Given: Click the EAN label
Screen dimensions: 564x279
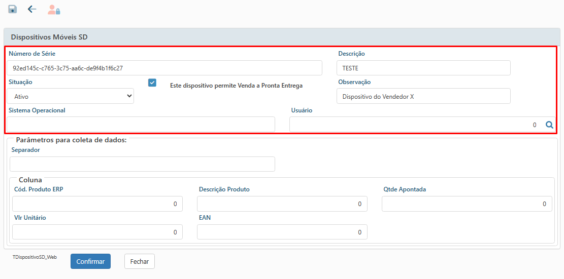Looking at the screenshot, I should click(205, 218).
